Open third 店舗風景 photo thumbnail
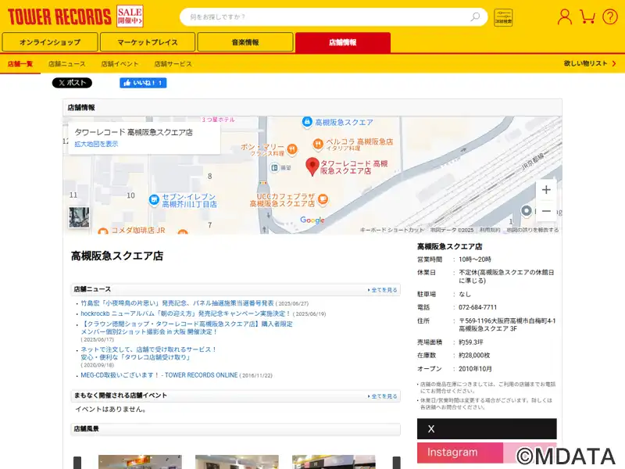625x469 pixels. pyautogui.click(x=334, y=462)
